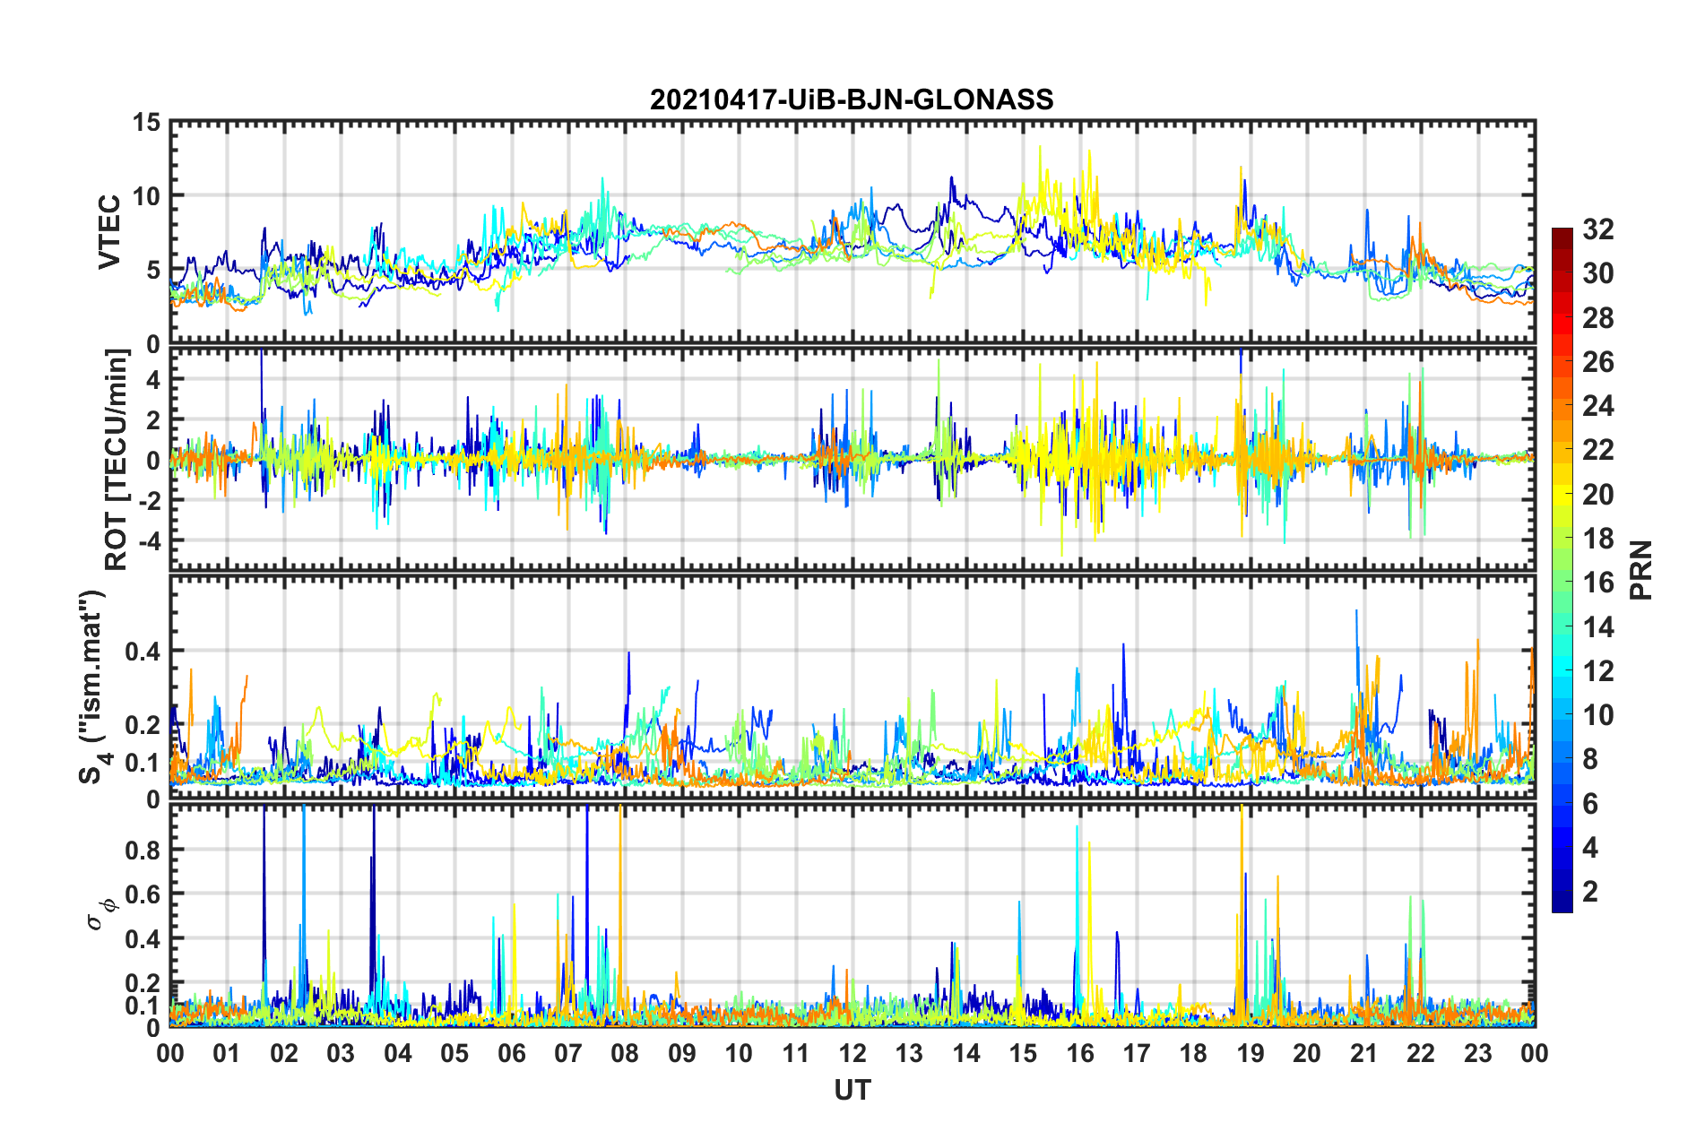Click UT axis tick label 20
Viewport: 1705px width, 1140px height.
click(x=1307, y=1053)
